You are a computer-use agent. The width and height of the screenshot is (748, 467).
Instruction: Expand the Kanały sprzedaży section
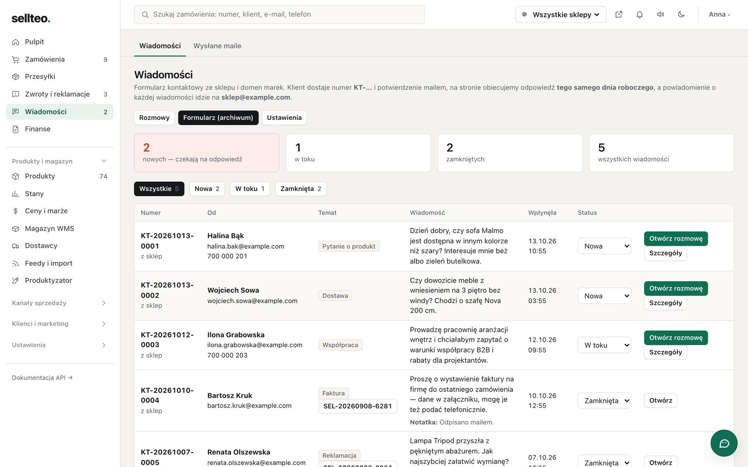pos(59,303)
